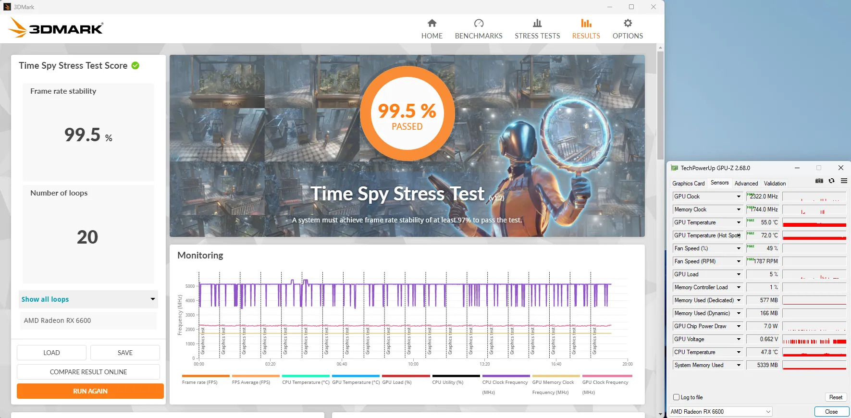Open the Stress Tests chart icon

[x=537, y=23]
